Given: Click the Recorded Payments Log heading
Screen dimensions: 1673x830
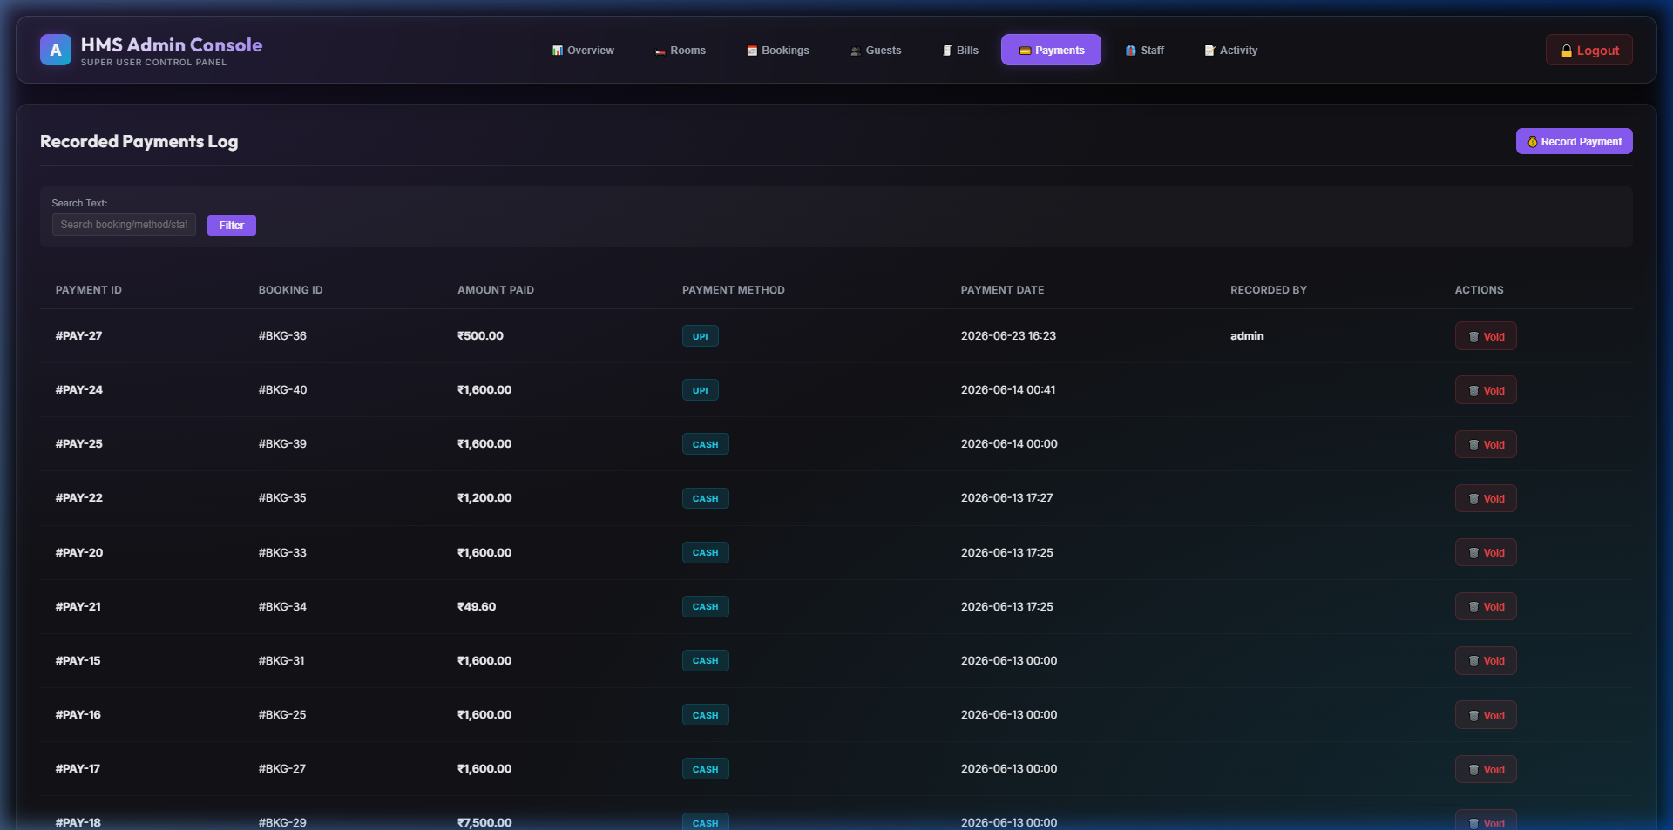Looking at the screenshot, I should click(139, 141).
